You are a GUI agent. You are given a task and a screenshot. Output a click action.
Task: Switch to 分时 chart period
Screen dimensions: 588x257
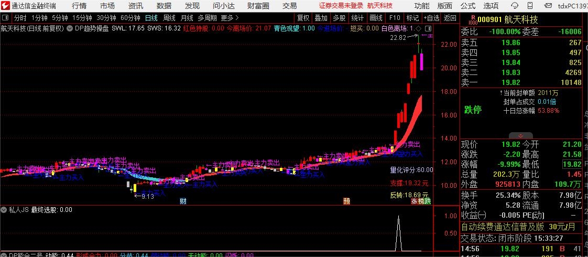(x=20, y=18)
